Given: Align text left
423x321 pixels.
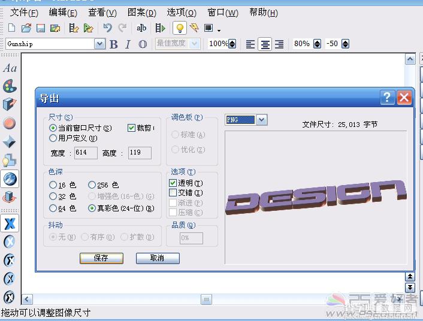Looking at the screenshot, I should pos(250,44).
